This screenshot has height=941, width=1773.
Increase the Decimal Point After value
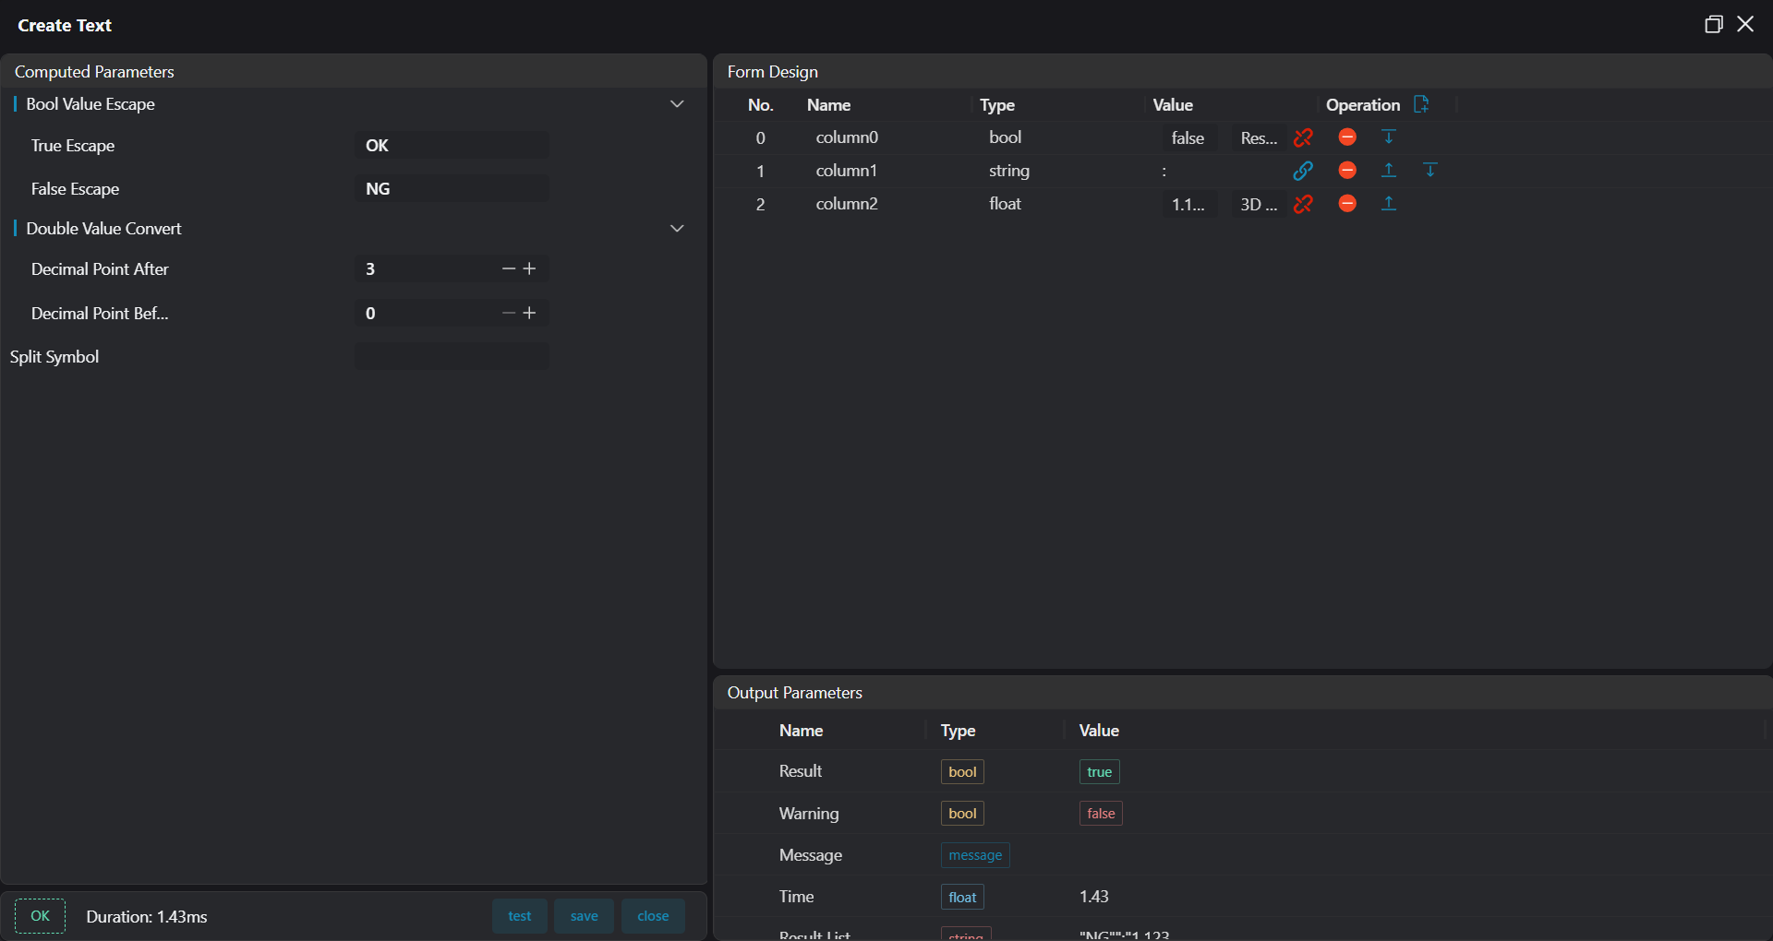(x=530, y=268)
